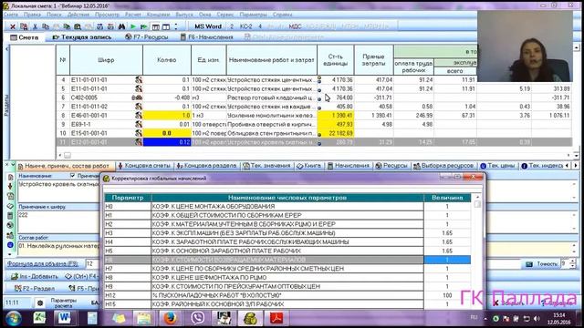Image resolution: width=584 pixels, height=328 pixels.
Task: Click the Примечание к шифру text field
Action: coord(58,221)
